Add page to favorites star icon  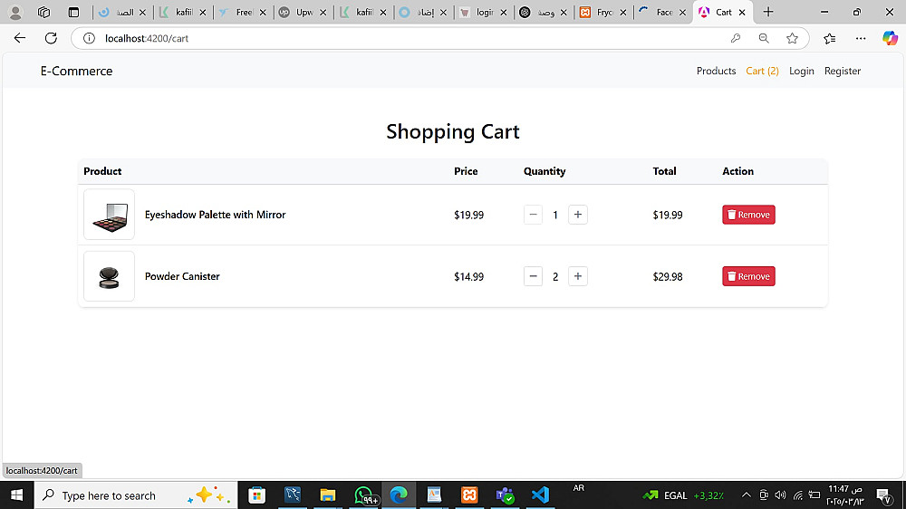793,38
